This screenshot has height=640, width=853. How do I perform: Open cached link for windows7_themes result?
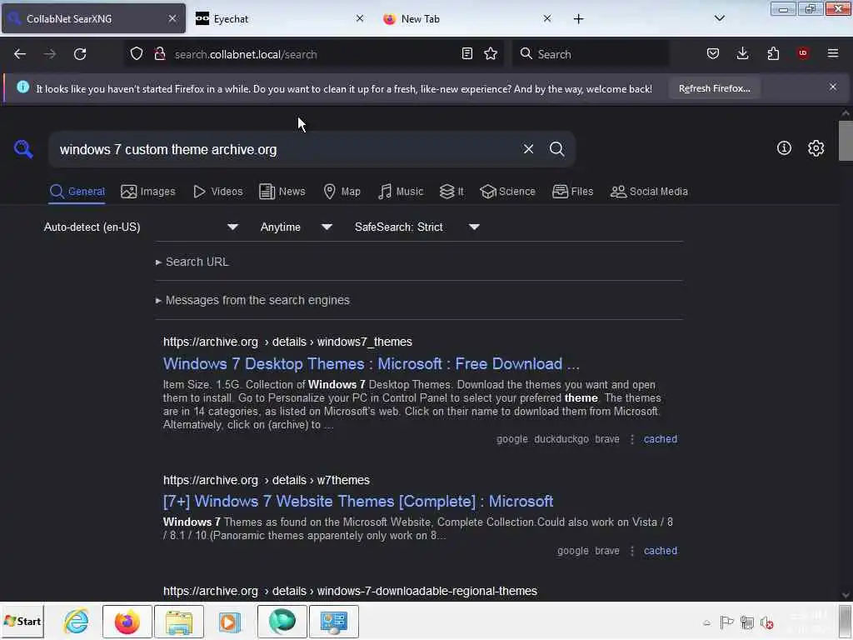click(661, 439)
